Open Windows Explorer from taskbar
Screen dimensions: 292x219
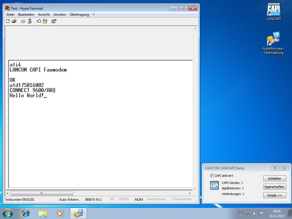click(x=43, y=213)
